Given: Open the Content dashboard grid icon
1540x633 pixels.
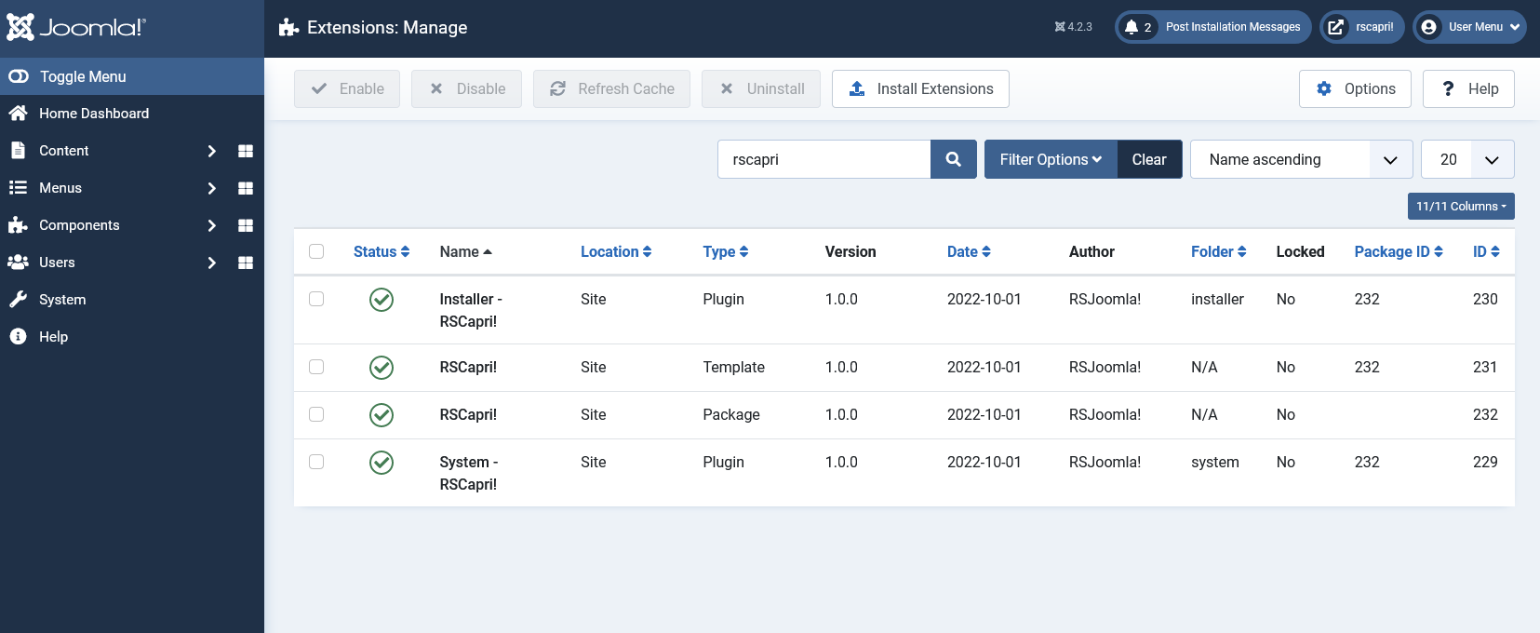Looking at the screenshot, I should pos(246,151).
